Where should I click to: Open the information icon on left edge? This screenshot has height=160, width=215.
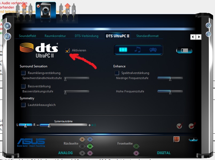[7, 36]
